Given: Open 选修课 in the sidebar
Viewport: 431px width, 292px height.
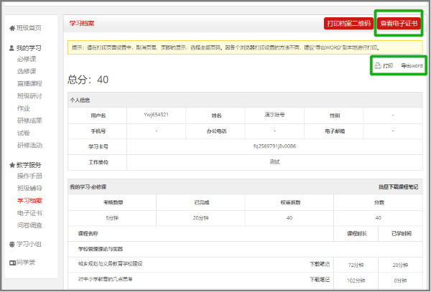Looking at the screenshot, I should (27, 72).
